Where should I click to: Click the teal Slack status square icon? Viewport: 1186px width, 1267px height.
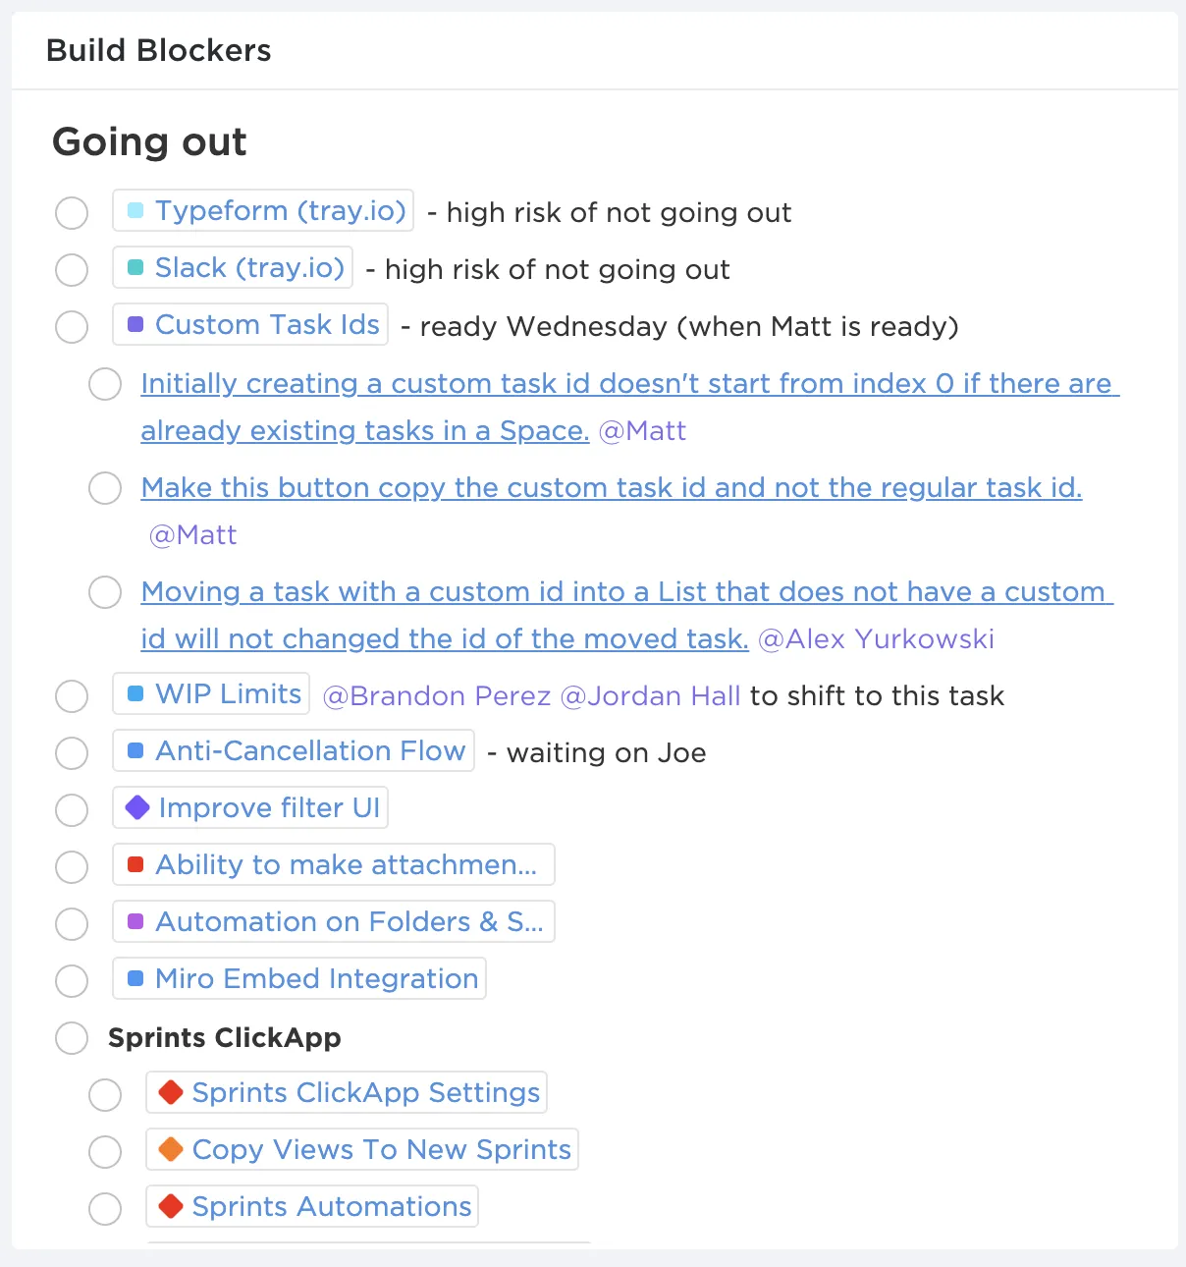[x=135, y=267]
